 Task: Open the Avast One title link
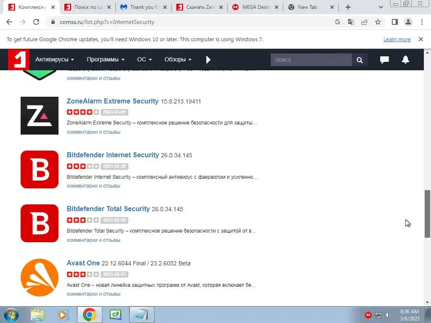click(x=83, y=263)
